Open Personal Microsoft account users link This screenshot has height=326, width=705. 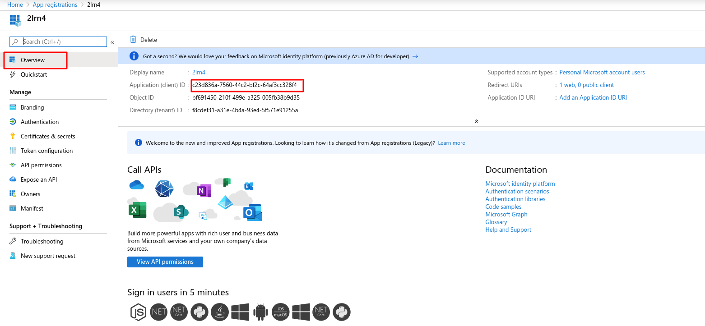coord(602,72)
